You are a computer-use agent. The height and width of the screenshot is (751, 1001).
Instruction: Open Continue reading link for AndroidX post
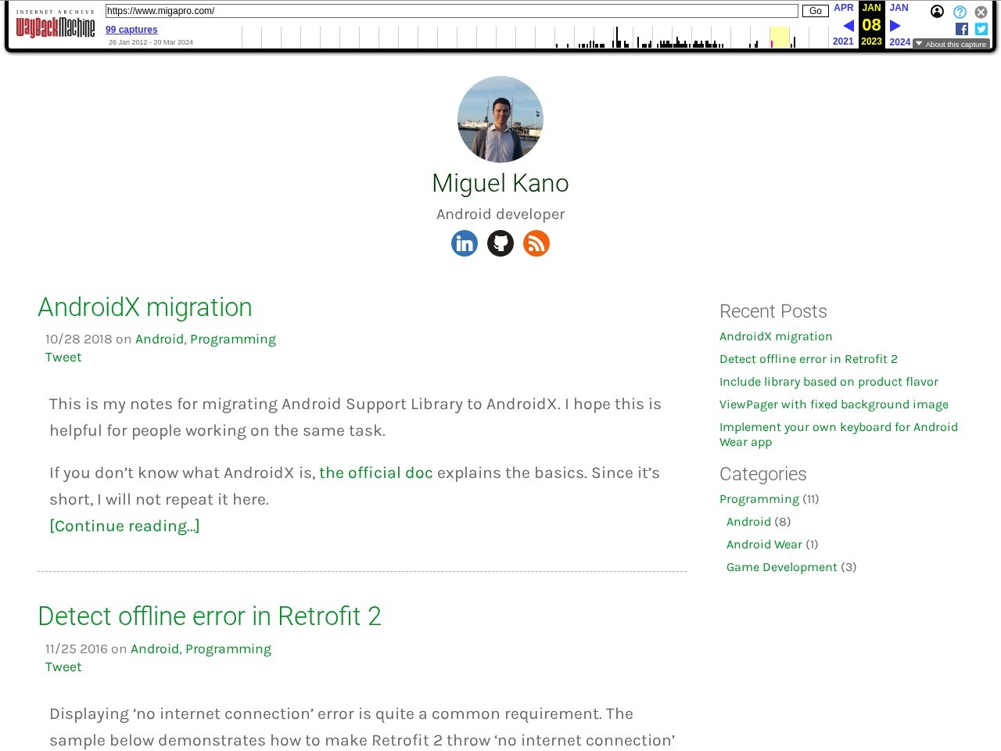(x=124, y=526)
